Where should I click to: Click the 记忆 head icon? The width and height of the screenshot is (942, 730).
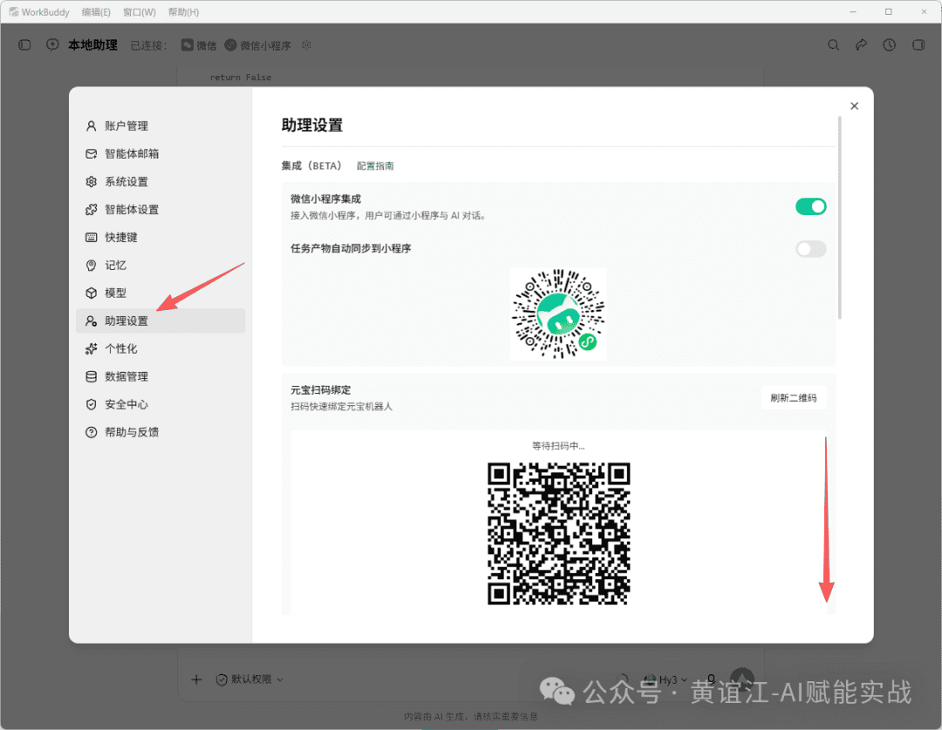(x=91, y=265)
